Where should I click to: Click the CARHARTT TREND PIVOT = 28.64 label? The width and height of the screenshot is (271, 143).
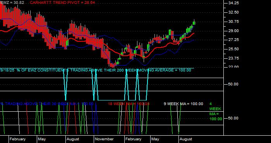(x=62, y=3)
